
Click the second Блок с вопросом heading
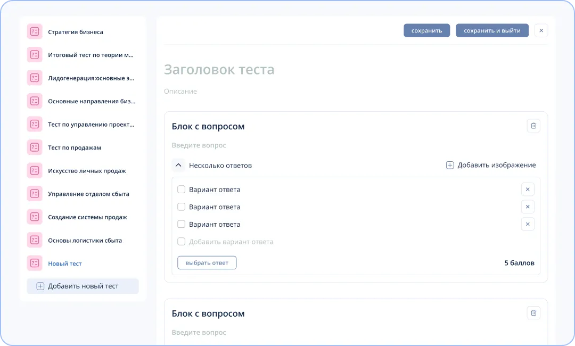click(208, 314)
